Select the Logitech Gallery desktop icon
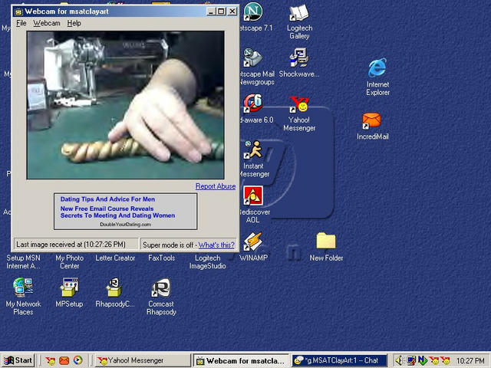The width and height of the screenshot is (491, 368). pos(299,13)
